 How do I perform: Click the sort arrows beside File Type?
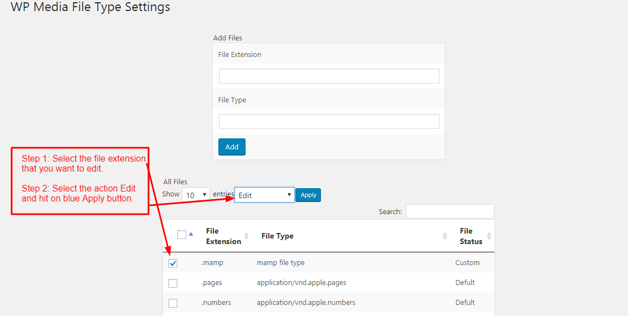pyautogui.click(x=445, y=236)
